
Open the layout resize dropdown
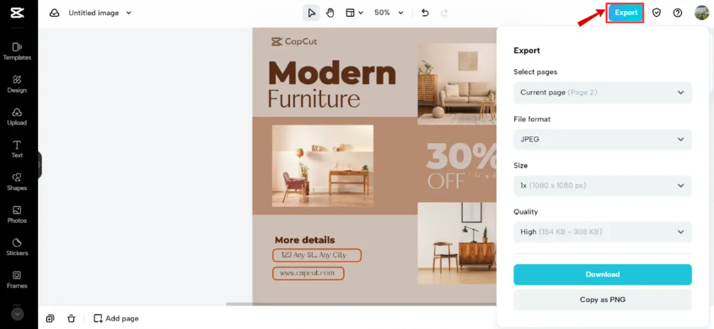(x=354, y=13)
